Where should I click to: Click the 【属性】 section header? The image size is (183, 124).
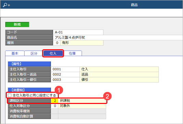29,64
